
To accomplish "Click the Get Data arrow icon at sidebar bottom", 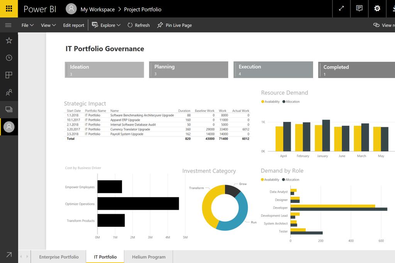I will point(9,255).
